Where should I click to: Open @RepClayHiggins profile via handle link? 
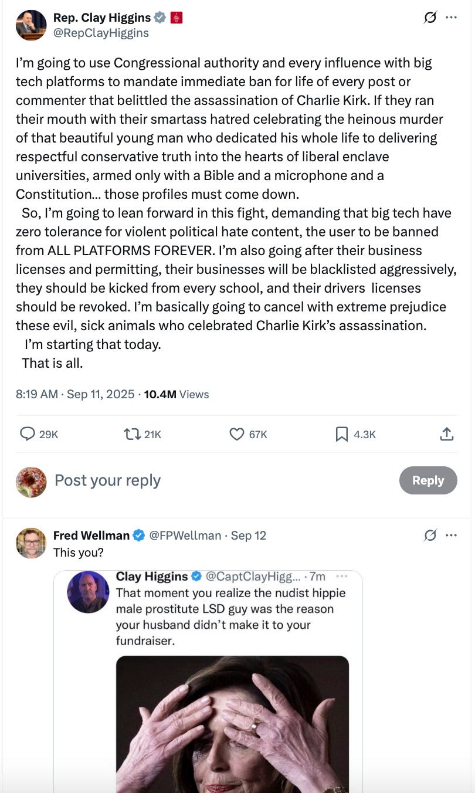click(x=100, y=33)
